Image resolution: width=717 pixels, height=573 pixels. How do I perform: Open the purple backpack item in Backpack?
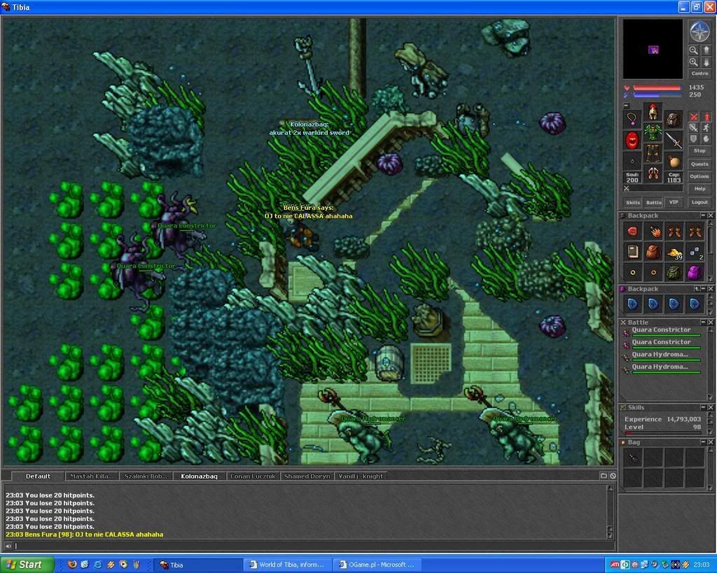pyautogui.click(x=695, y=273)
